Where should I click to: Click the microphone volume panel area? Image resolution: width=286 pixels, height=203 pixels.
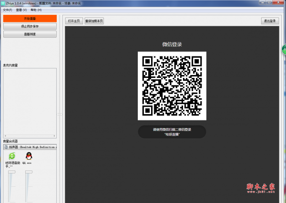[30, 101]
